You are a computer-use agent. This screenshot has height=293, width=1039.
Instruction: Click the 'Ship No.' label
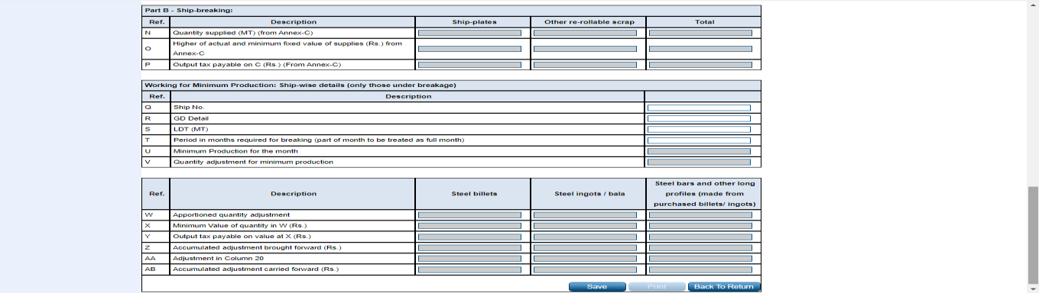(x=189, y=108)
